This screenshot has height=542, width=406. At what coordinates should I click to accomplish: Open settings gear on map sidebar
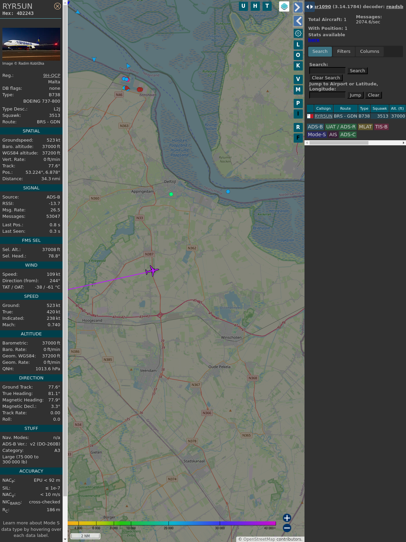[x=298, y=33]
